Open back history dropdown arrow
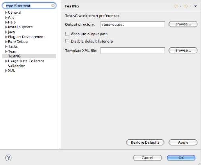The image size is (201, 165). (180, 6)
